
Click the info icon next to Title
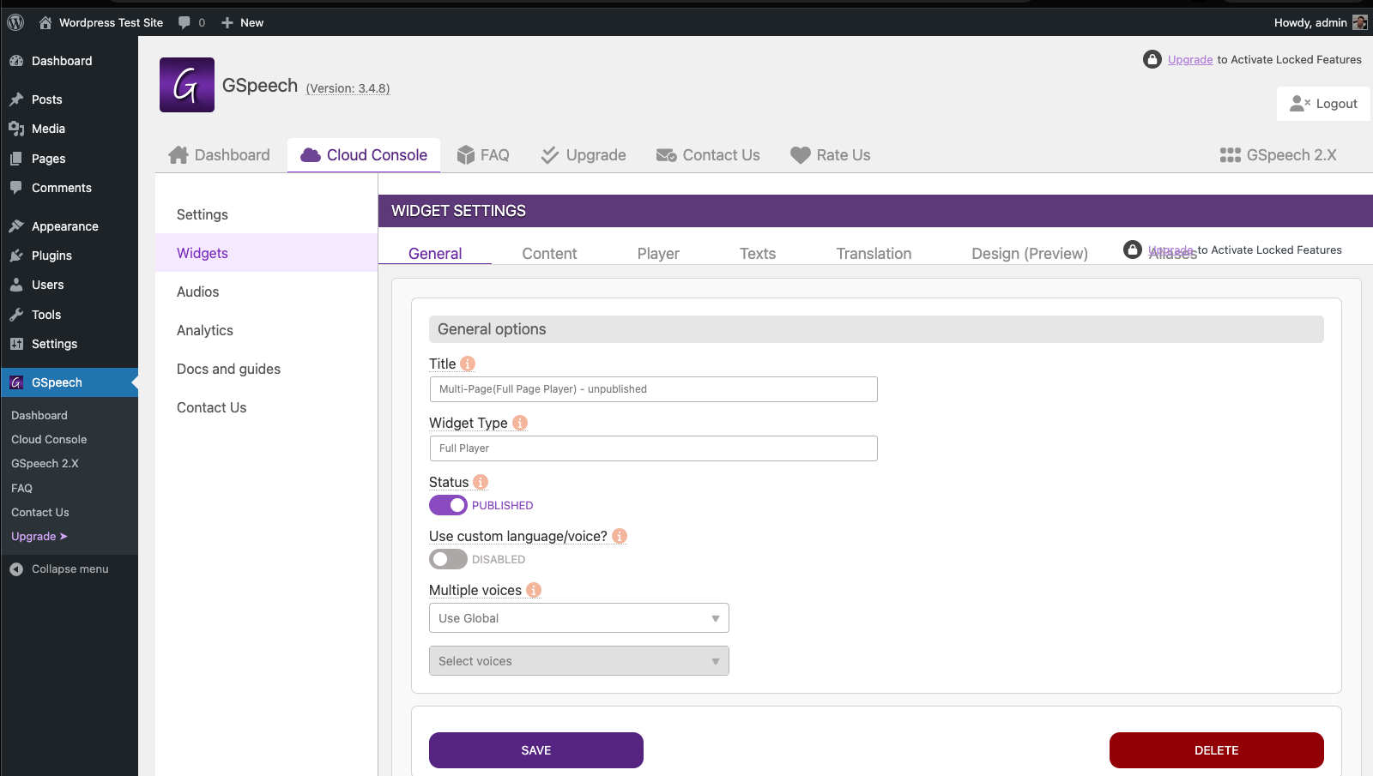pyautogui.click(x=468, y=364)
